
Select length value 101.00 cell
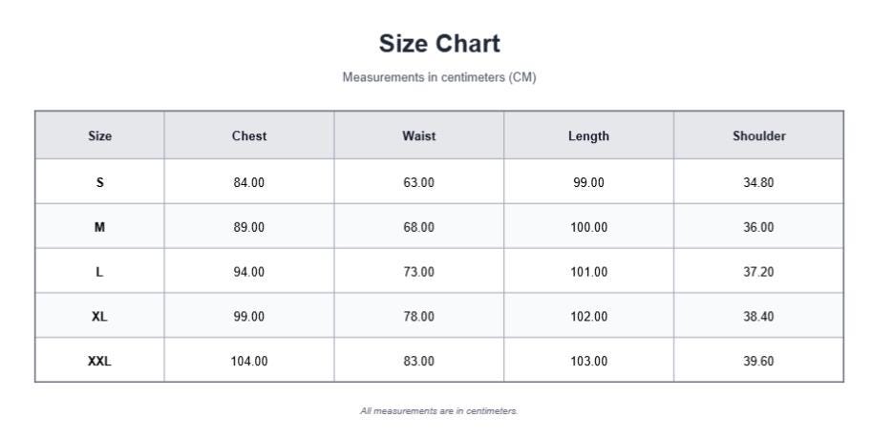pos(588,272)
